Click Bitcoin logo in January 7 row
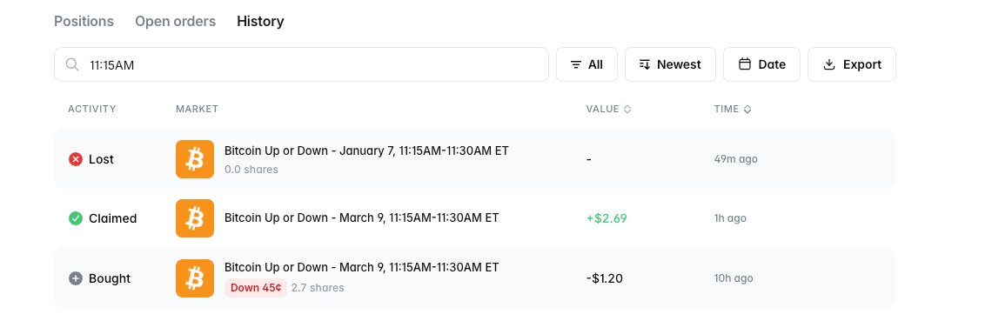 [195, 159]
